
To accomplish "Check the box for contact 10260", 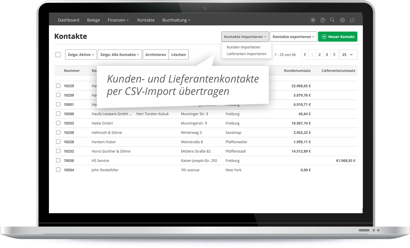I will pos(58,114).
